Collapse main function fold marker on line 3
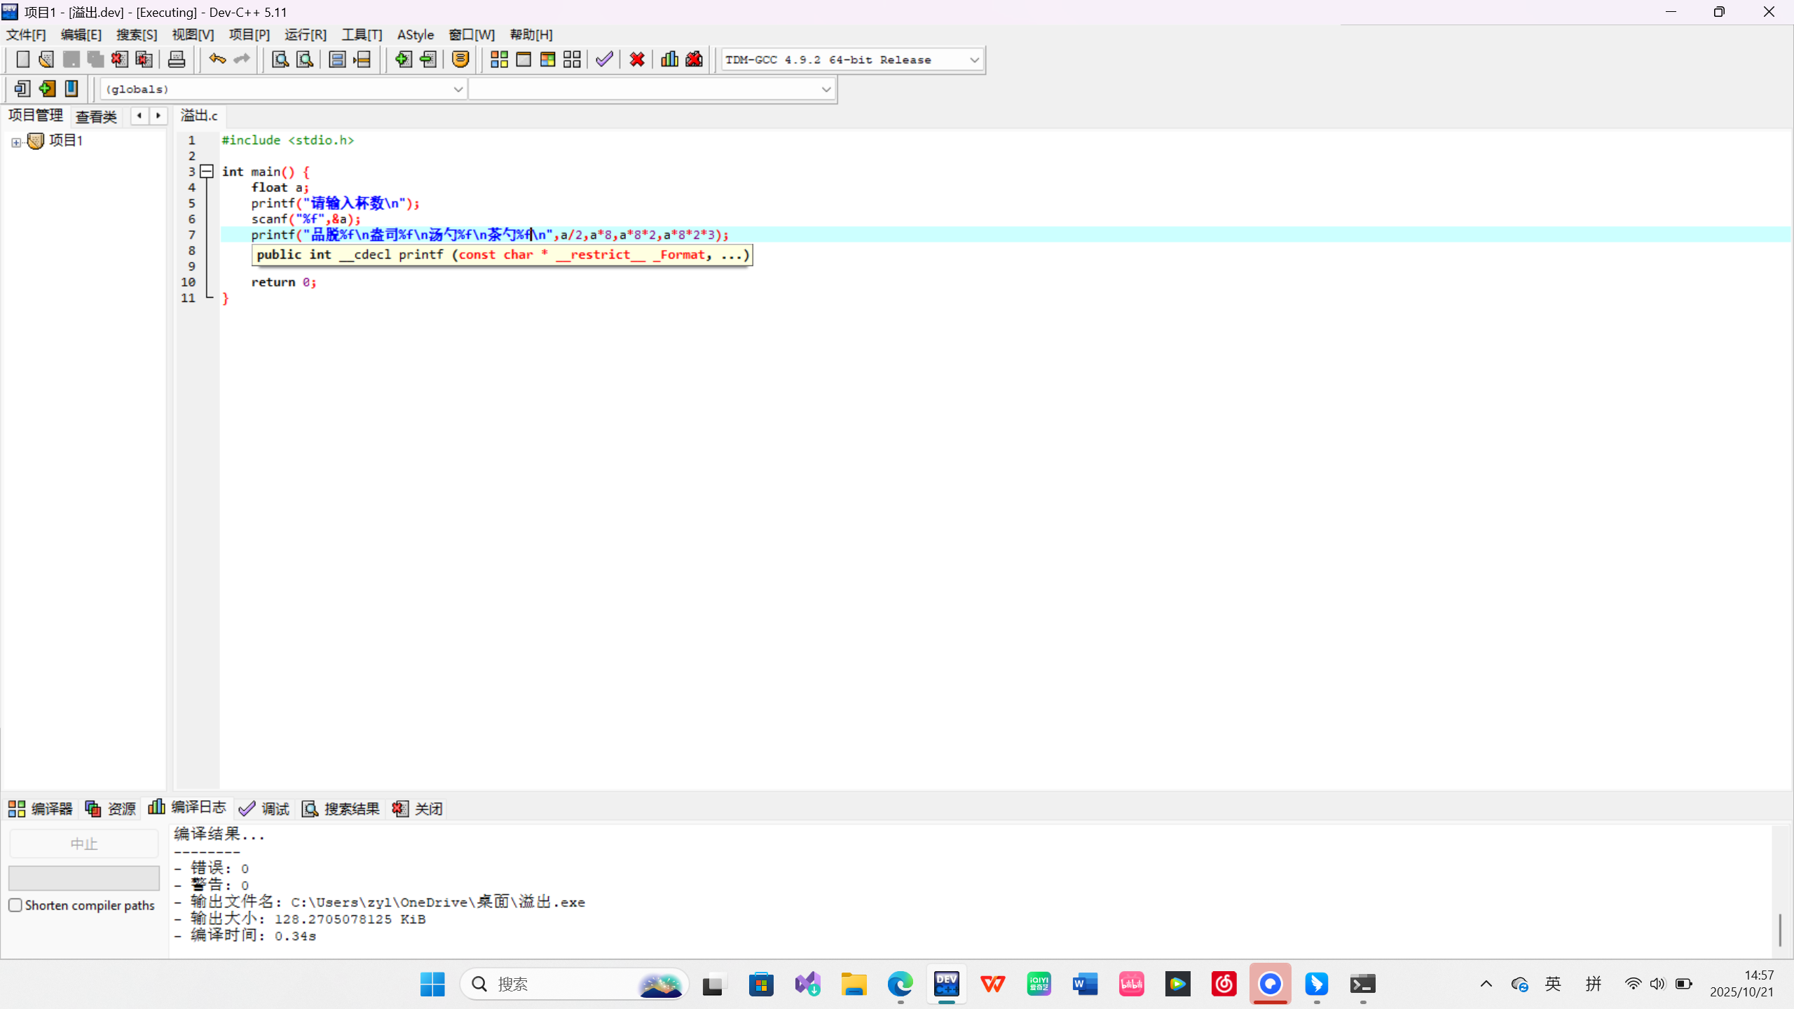Screen dimensions: 1794x1009 pyautogui.click(x=207, y=171)
